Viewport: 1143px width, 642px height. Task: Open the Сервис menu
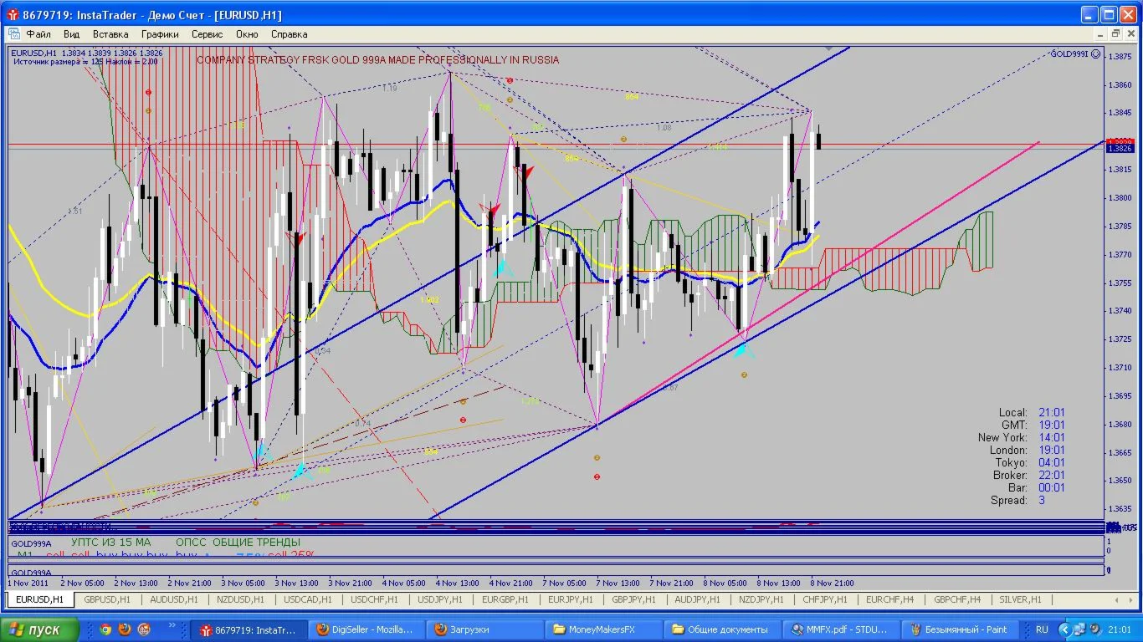point(207,34)
